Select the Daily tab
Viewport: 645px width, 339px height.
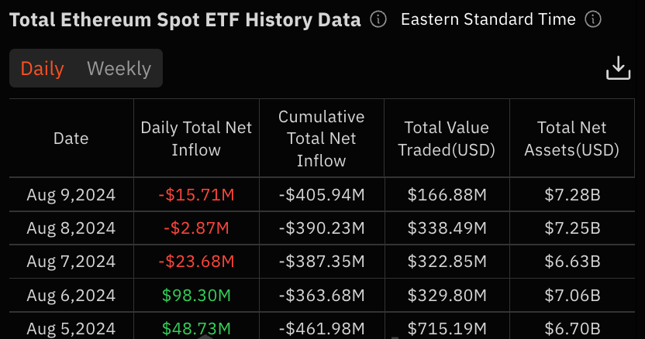coord(42,69)
